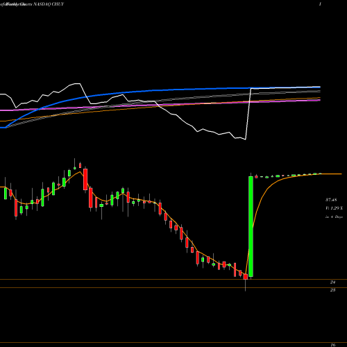
Task: Click the white indicator line at its lowest point
Action: click(245, 139)
